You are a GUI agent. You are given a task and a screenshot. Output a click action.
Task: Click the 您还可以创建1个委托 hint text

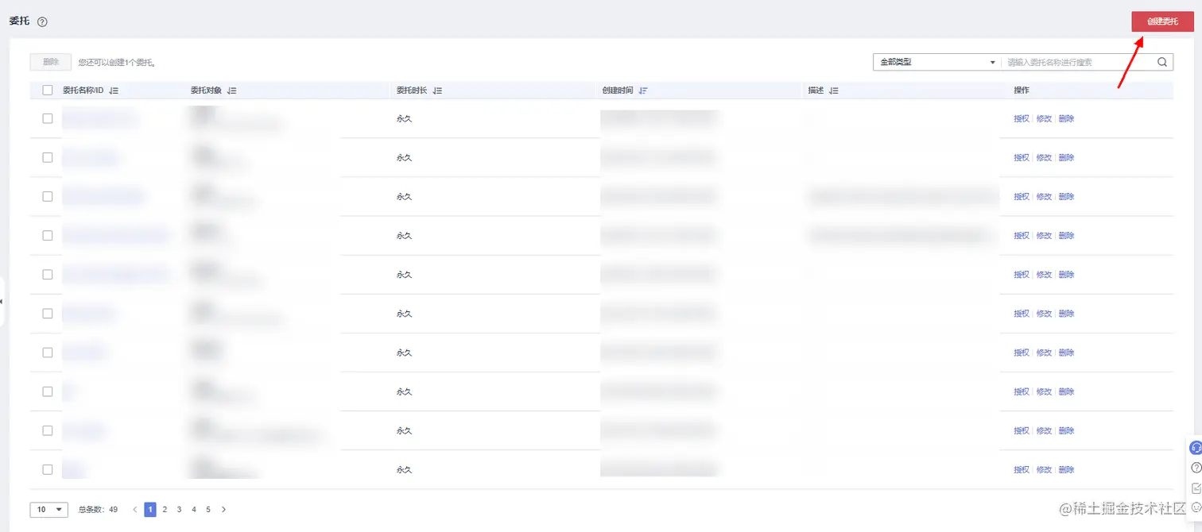116,62
